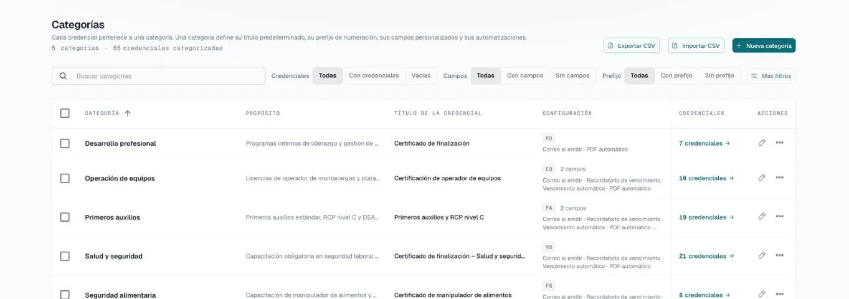Focus the Buscar categorías search field
The image size is (849, 299).
point(158,76)
